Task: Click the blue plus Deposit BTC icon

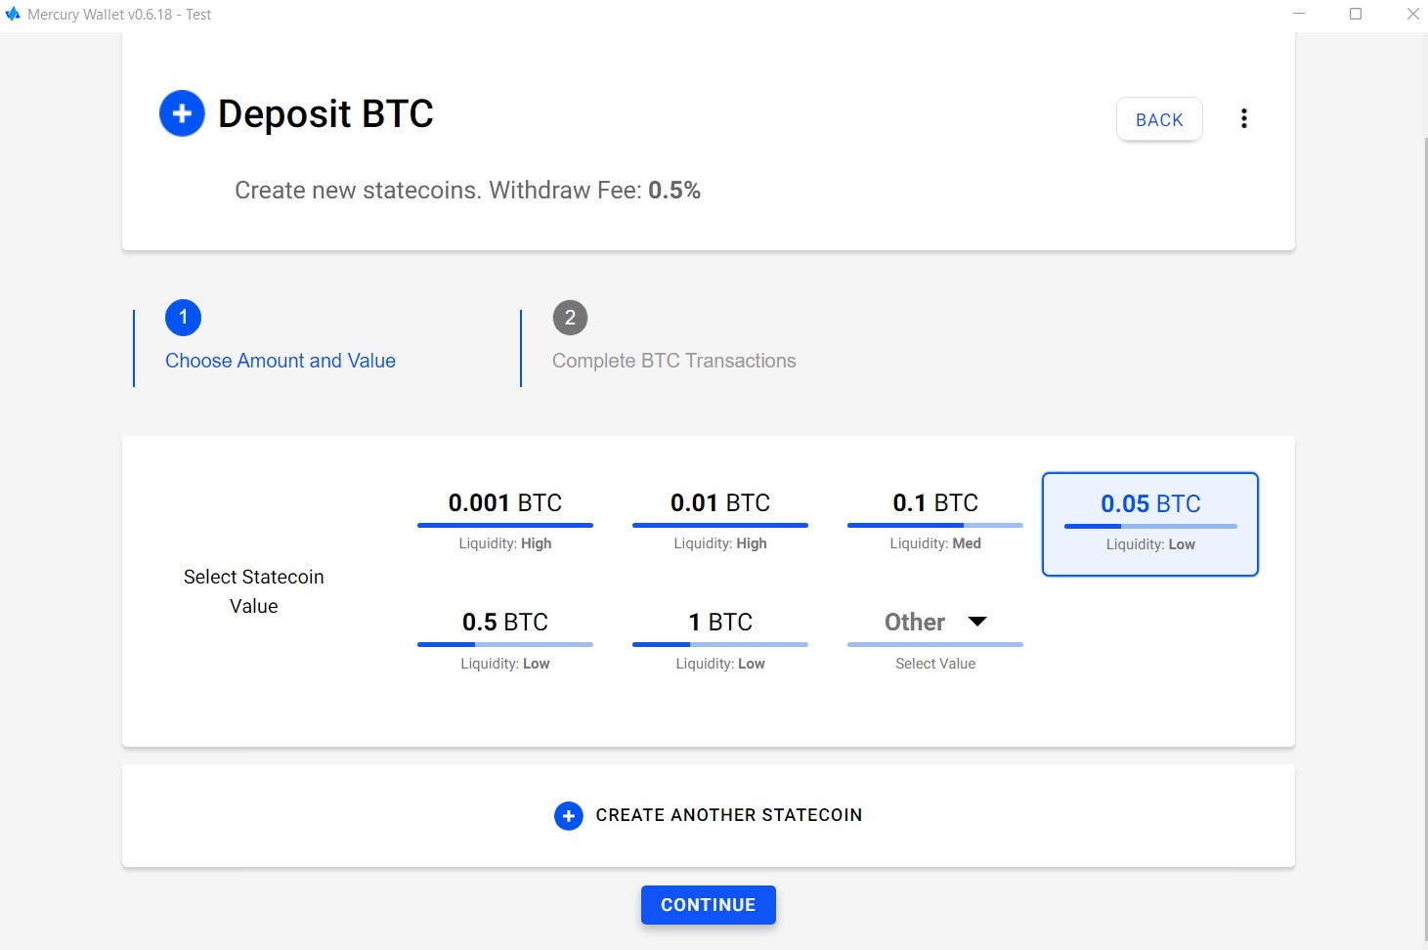Action: (182, 113)
